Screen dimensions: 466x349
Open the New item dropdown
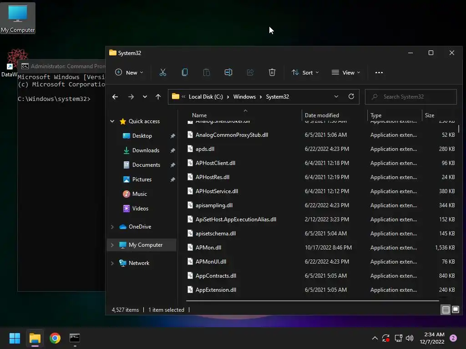click(129, 72)
